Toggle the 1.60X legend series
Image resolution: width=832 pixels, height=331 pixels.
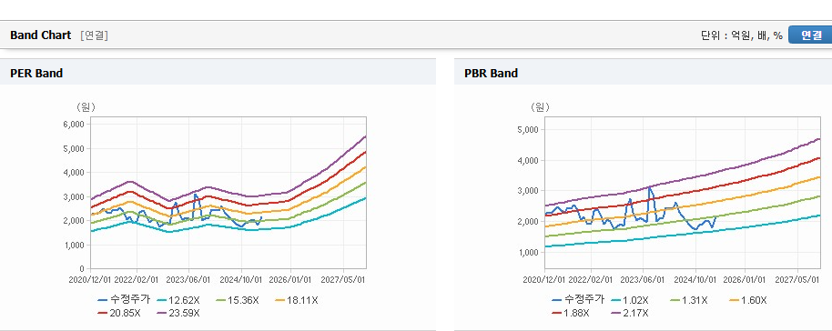click(748, 300)
